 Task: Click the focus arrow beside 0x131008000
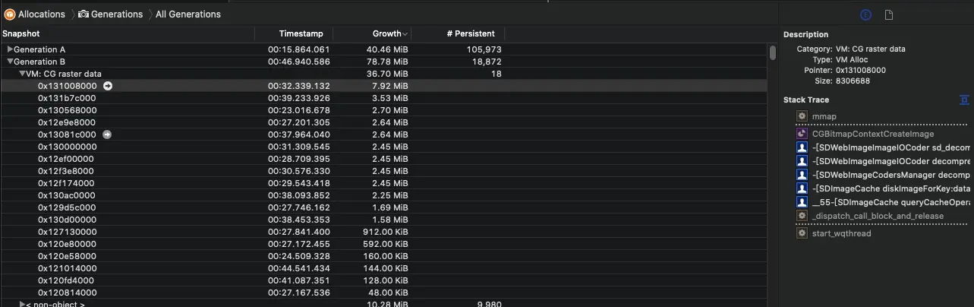(108, 86)
